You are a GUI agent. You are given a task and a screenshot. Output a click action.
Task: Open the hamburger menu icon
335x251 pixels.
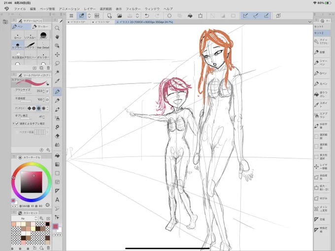pyautogui.click(x=71, y=16)
